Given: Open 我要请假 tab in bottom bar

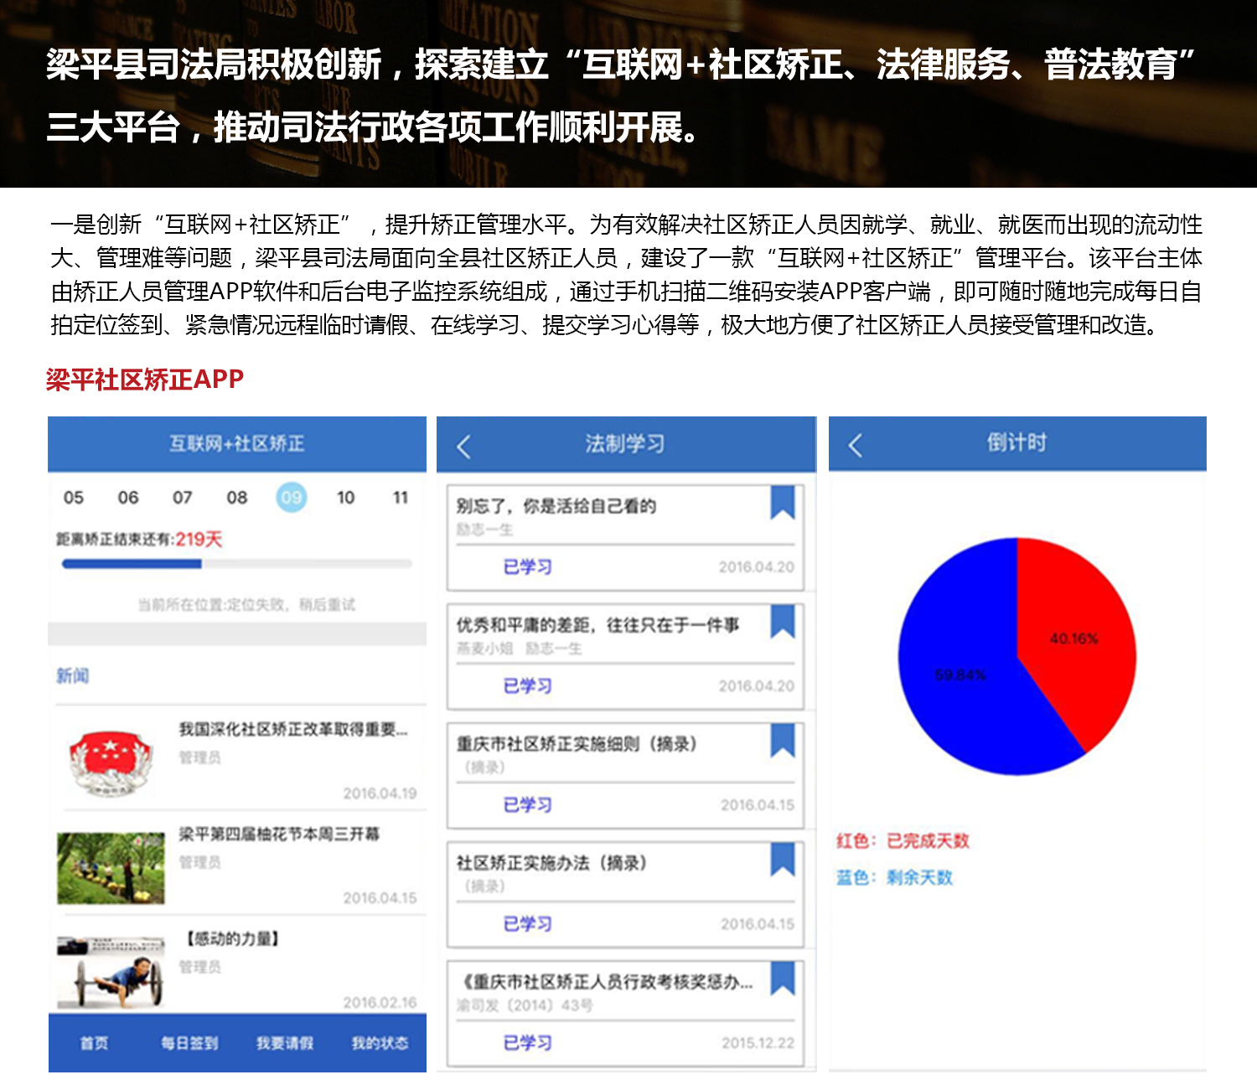Looking at the screenshot, I should (x=284, y=1043).
